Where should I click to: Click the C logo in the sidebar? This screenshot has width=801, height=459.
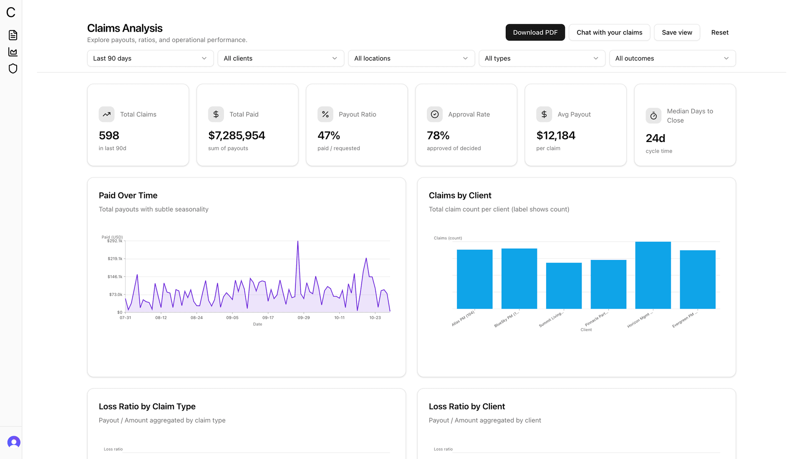pos(10,12)
